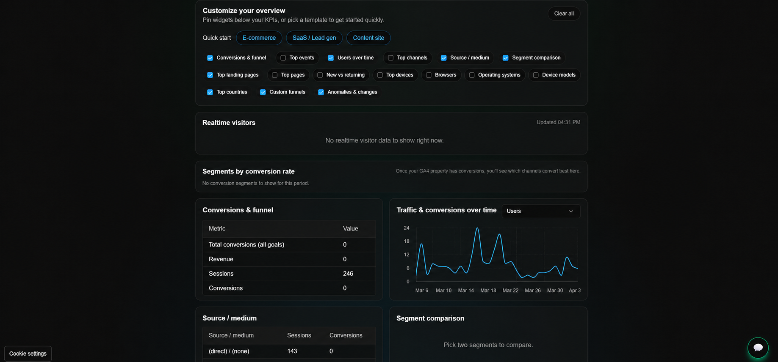Click the Realtime visitors heading
The image size is (778, 362).
(x=229, y=123)
